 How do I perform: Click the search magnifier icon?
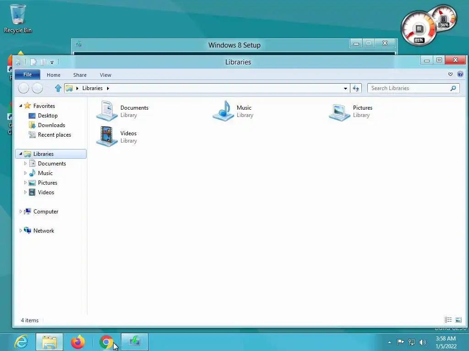[453, 88]
